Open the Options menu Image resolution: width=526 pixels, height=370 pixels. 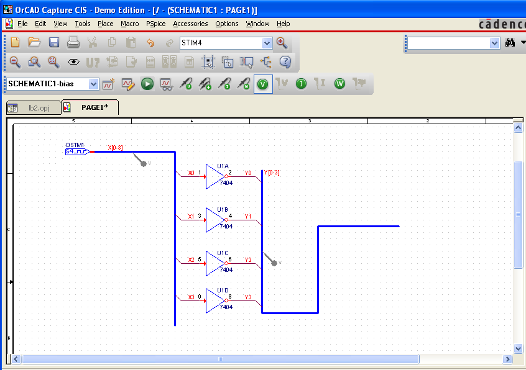coord(227,24)
